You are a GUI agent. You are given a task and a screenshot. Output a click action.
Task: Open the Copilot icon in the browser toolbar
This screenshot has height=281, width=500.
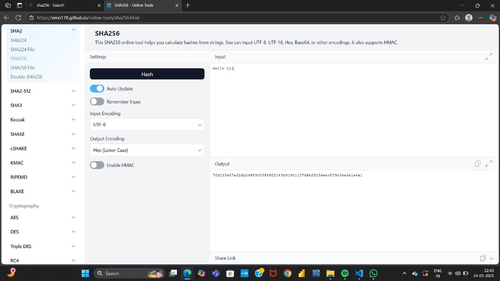492,18
